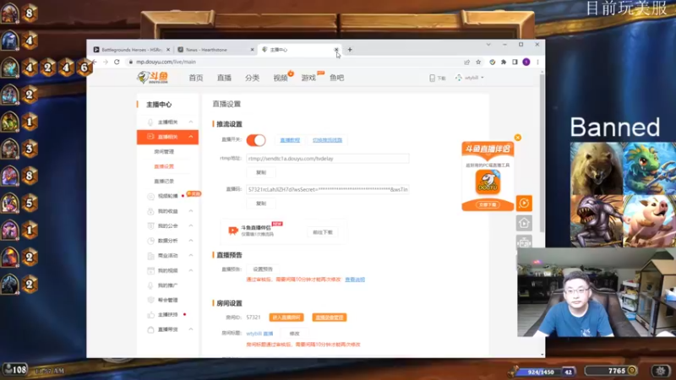The width and height of the screenshot is (676, 380).
Task: Click the 前往下载 button
Action: point(323,232)
